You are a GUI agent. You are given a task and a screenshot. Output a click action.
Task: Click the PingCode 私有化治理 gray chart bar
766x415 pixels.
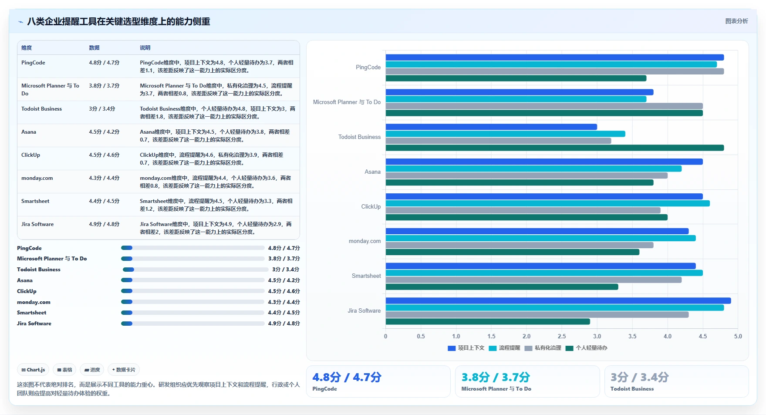pyautogui.click(x=555, y=71)
